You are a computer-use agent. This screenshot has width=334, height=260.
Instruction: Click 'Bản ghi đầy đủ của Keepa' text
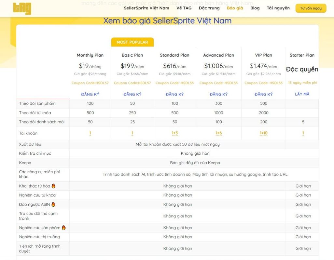[x=195, y=162]
